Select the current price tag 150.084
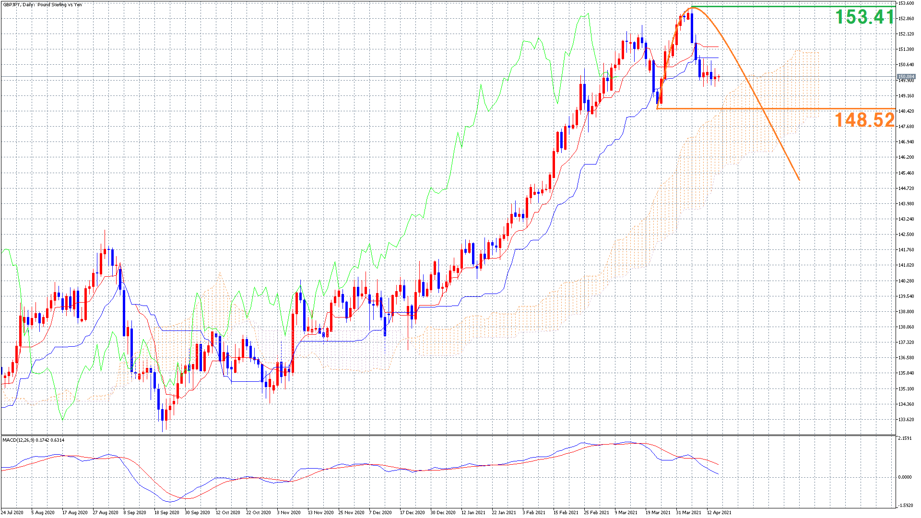921x518 pixels. [x=906, y=77]
